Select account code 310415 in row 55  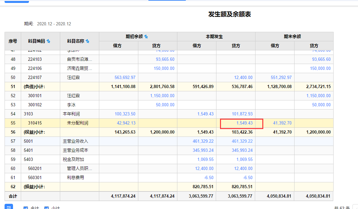tap(35, 123)
